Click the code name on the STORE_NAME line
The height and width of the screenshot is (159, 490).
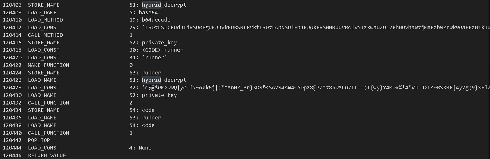tap(148, 110)
